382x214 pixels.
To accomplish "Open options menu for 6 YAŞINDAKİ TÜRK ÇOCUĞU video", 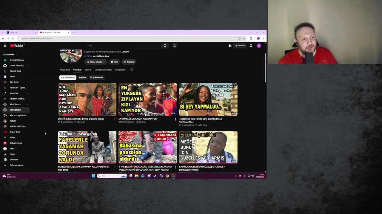I will (175, 167).
